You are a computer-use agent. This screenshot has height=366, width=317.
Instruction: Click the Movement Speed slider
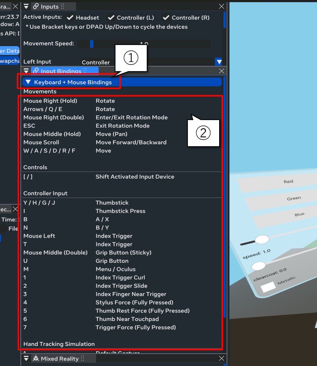tap(144, 44)
